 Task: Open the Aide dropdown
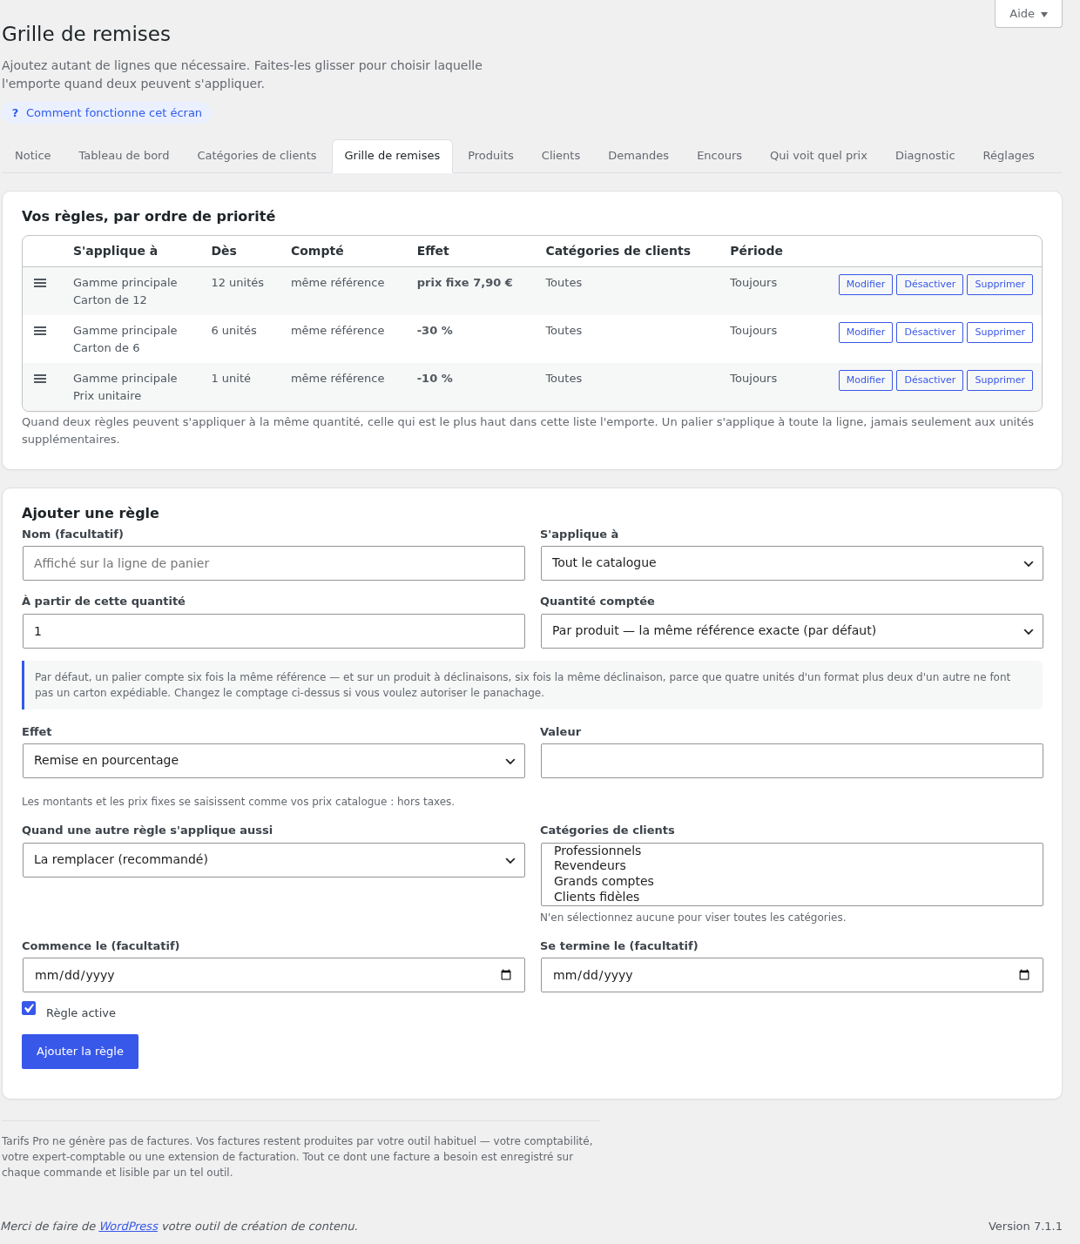click(1029, 13)
